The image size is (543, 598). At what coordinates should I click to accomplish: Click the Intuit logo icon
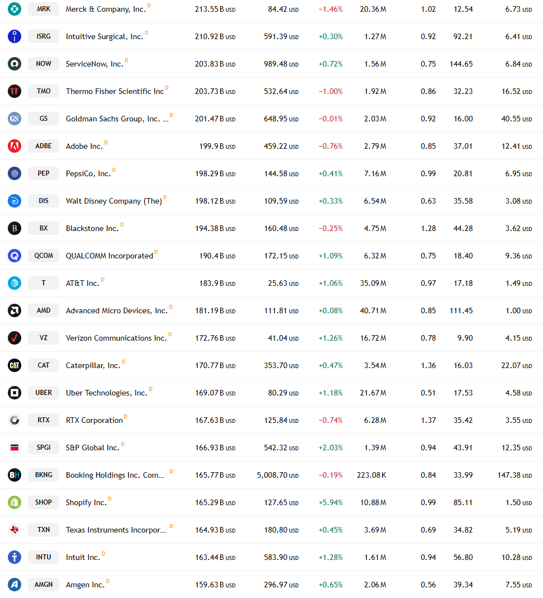(x=15, y=557)
